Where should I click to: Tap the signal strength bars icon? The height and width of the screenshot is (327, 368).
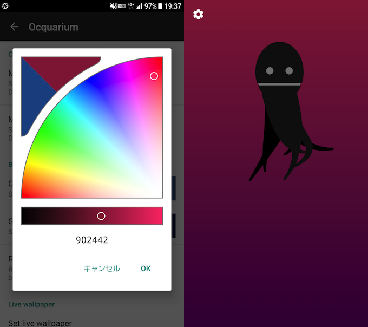(x=139, y=6)
